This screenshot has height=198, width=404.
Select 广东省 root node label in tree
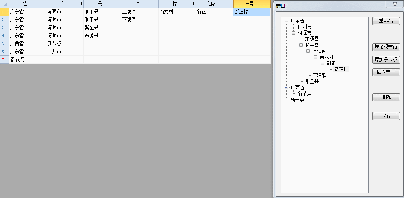tap(297, 21)
